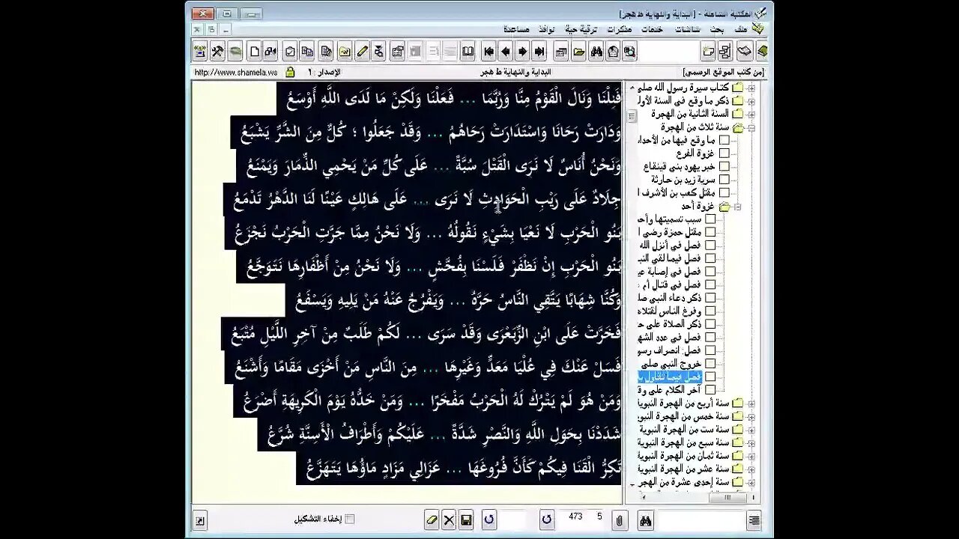Open the properties checklist toolbar icon

click(x=398, y=52)
